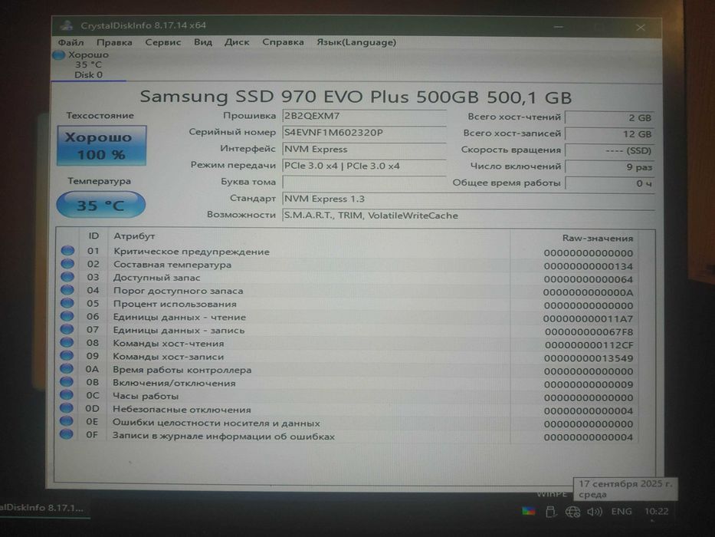Click the Хорошо 100 % health status button
715x537 pixels.
click(102, 146)
